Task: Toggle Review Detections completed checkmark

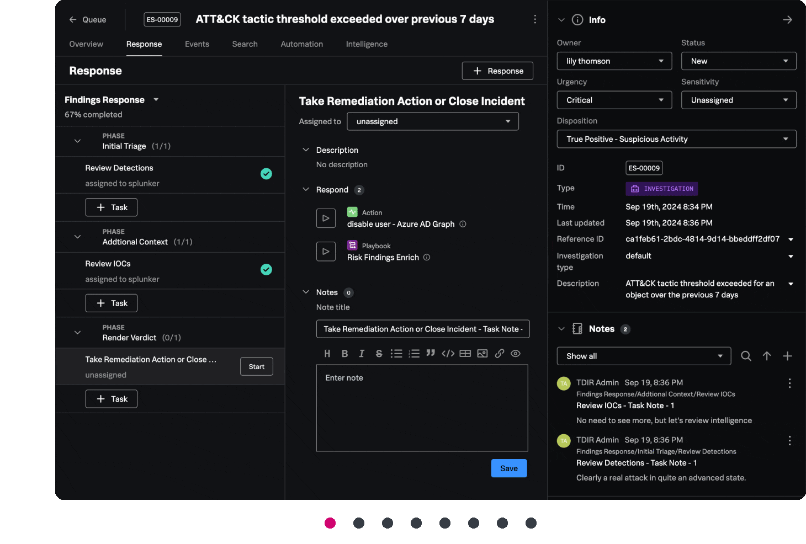Action: click(x=266, y=174)
